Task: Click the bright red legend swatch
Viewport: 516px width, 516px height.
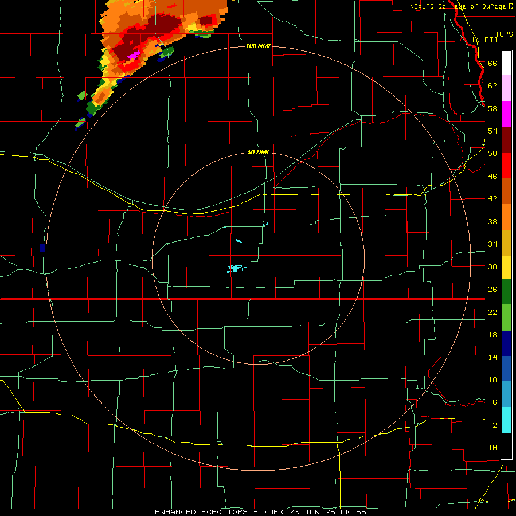Action: (506, 165)
